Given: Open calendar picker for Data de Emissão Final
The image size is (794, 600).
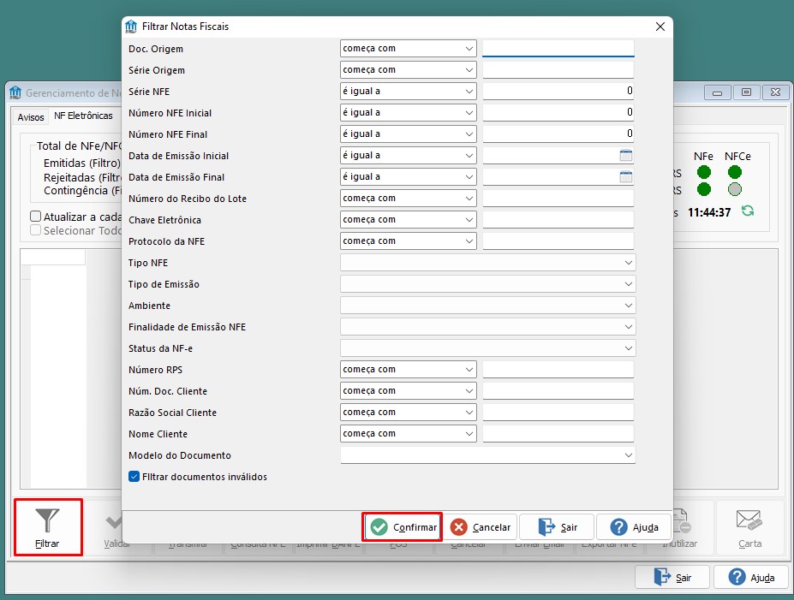Looking at the screenshot, I should click(626, 176).
